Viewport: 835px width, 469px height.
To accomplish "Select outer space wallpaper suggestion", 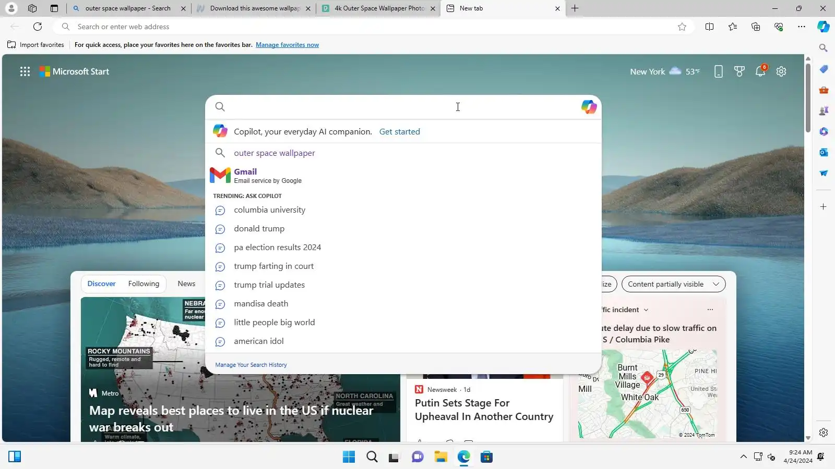I will [403, 153].
